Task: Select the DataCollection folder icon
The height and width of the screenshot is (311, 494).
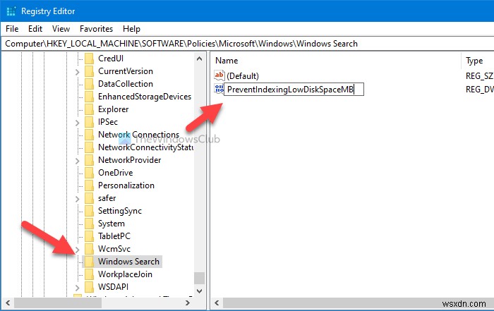Action: pos(89,84)
